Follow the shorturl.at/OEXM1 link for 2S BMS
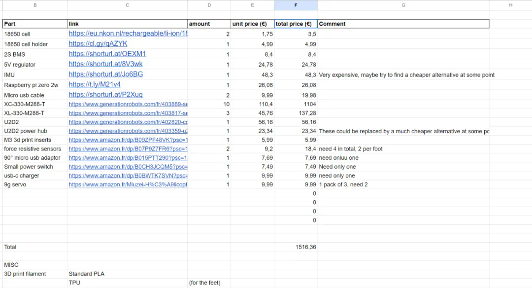The width and height of the screenshot is (532, 288). [x=107, y=54]
